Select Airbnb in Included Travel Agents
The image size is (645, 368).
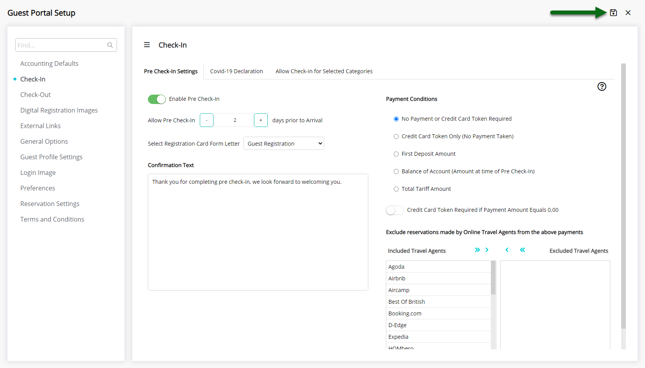(x=438, y=278)
